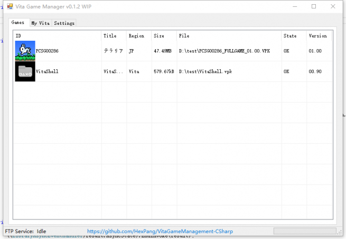Click the PCSG00286_FULLGAME_01.00.VPK file path
346x239 pixels.
(x=225, y=51)
